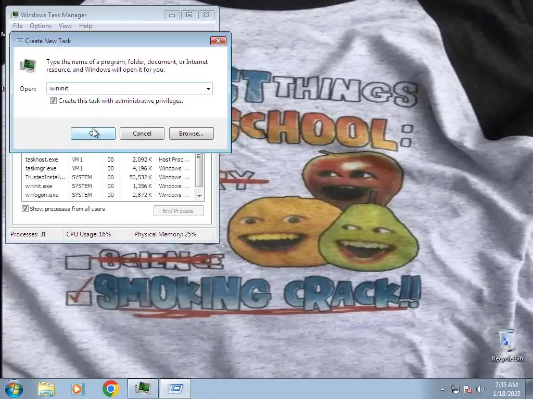Select the taskhost.exe process row

pyautogui.click(x=109, y=159)
